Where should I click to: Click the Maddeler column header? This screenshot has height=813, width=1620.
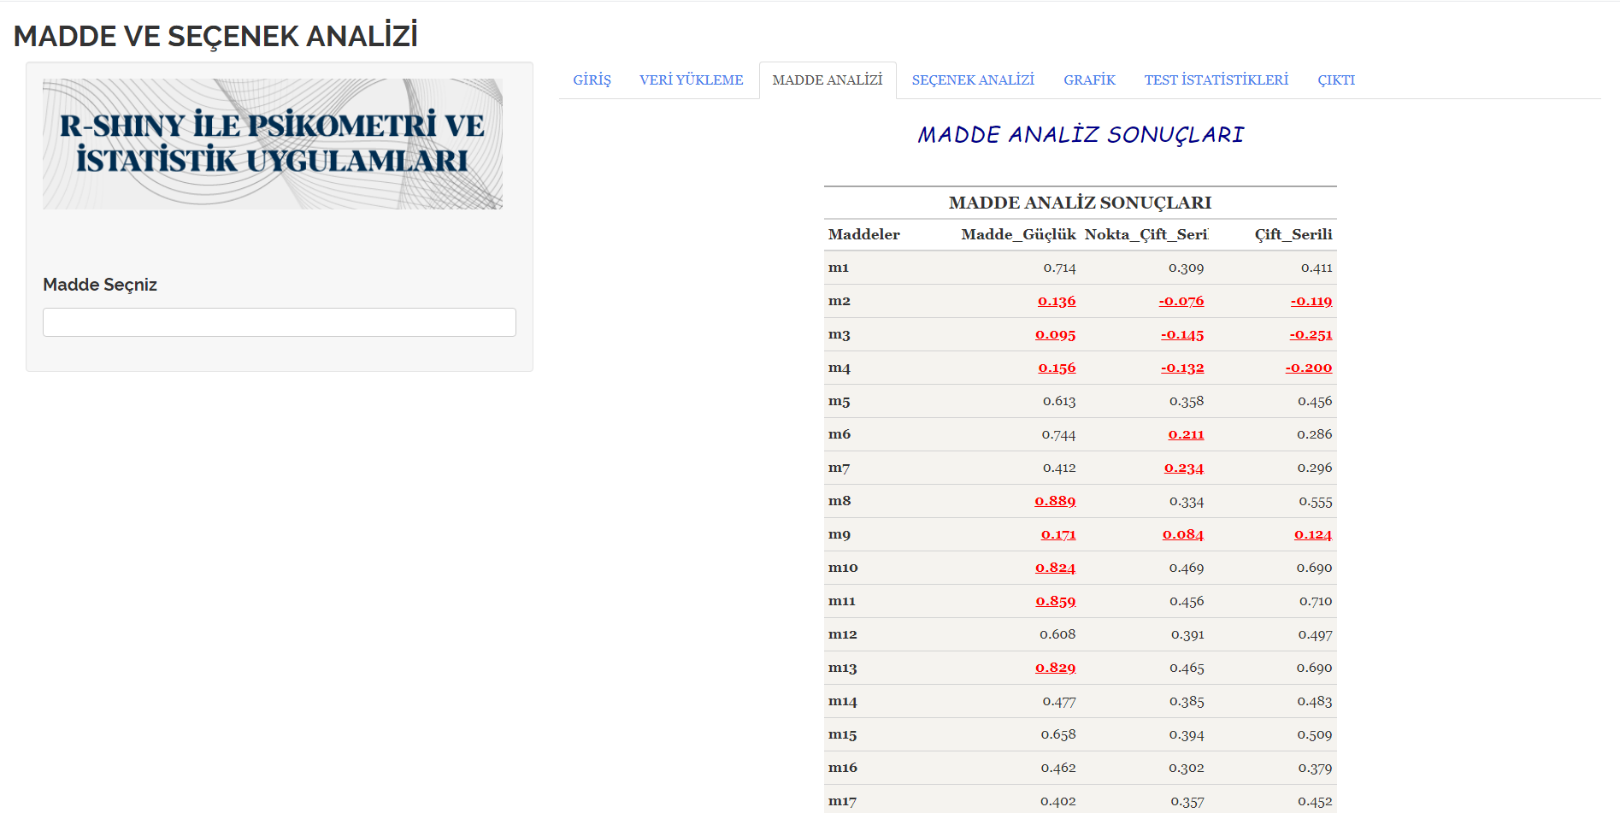863,234
